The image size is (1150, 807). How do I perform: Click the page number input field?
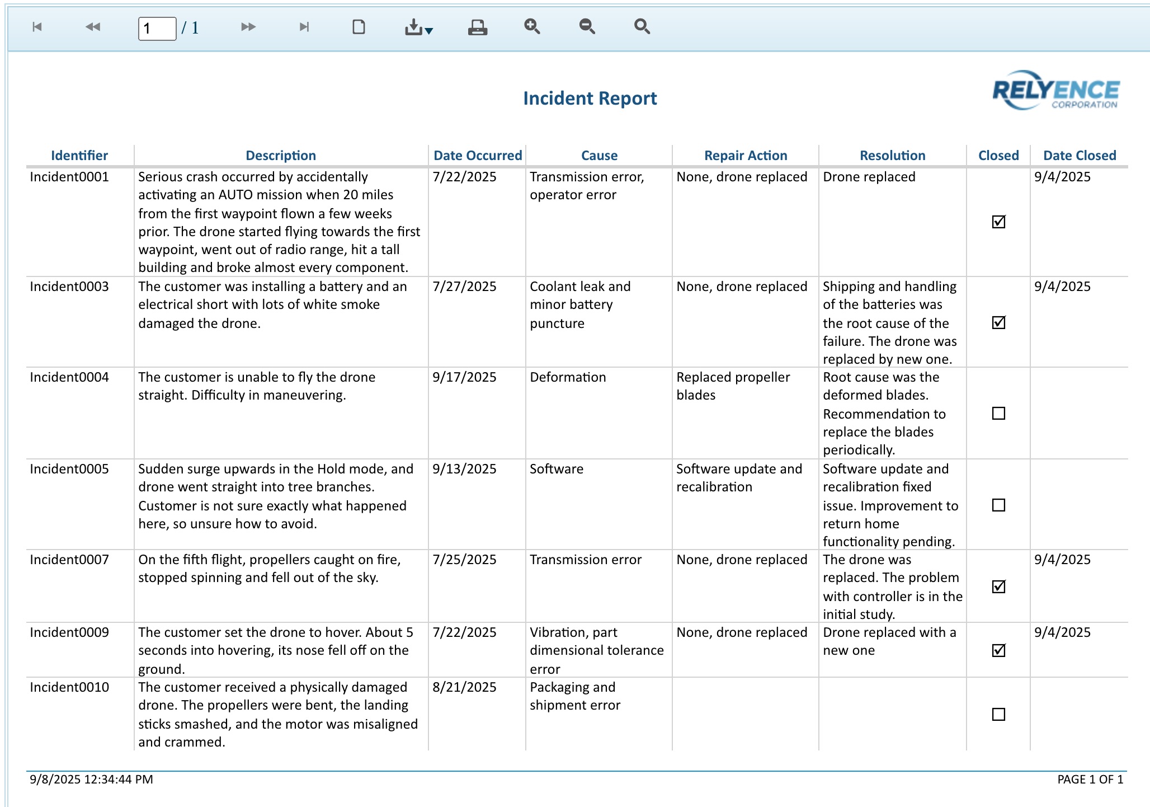pyautogui.click(x=157, y=28)
